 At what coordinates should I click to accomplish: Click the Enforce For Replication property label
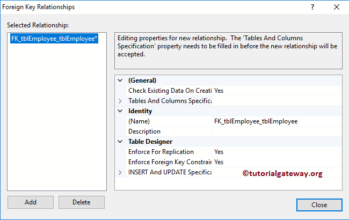pos(161,152)
